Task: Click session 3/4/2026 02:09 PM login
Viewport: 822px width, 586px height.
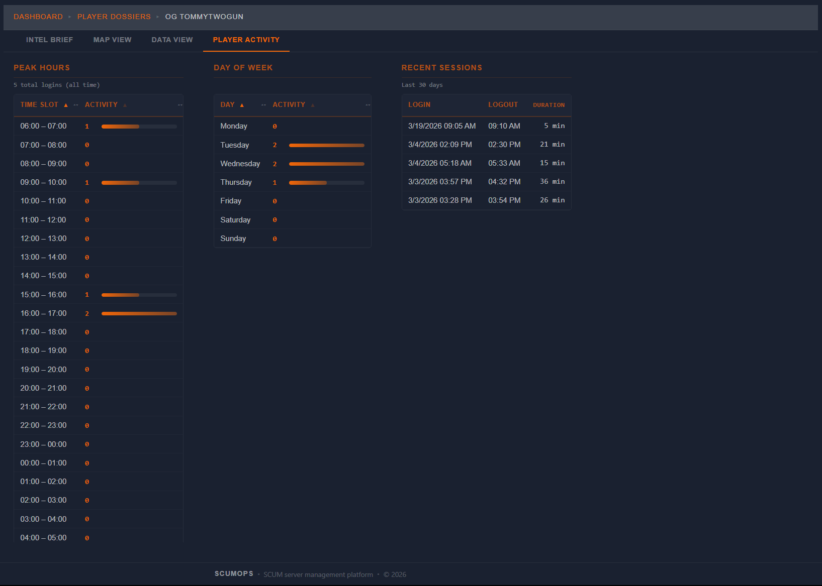Action: tap(440, 145)
